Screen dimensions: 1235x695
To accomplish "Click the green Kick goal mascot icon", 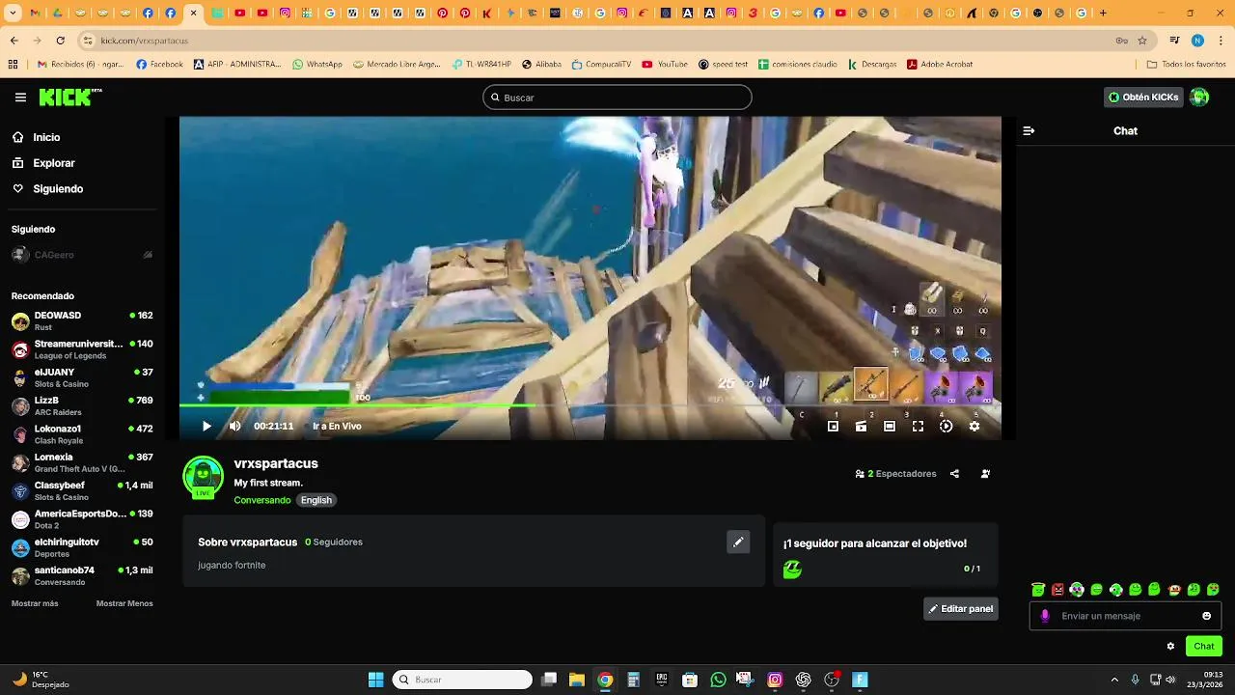I will [792, 570].
